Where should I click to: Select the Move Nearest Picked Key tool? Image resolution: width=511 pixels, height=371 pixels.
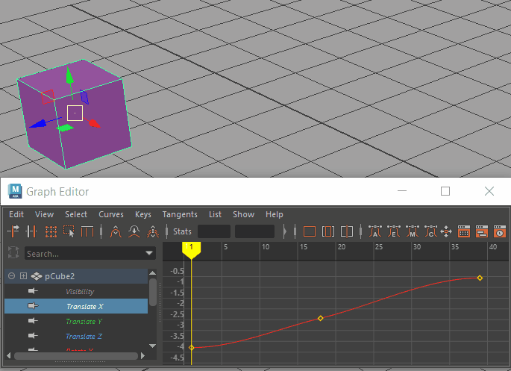click(x=13, y=231)
